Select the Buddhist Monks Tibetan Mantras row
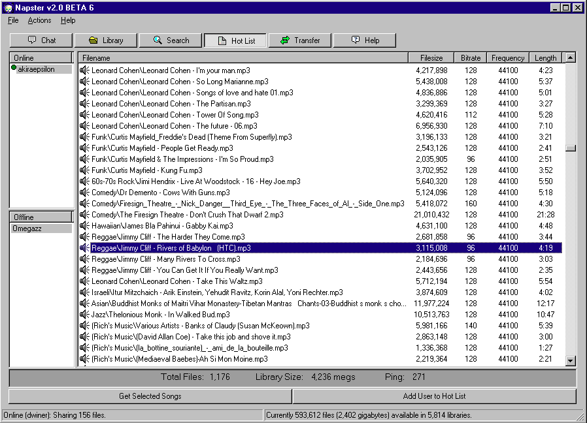 (320, 304)
